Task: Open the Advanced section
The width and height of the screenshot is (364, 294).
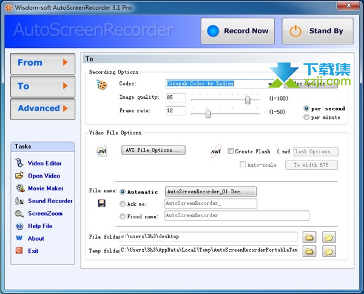Action: (42, 109)
